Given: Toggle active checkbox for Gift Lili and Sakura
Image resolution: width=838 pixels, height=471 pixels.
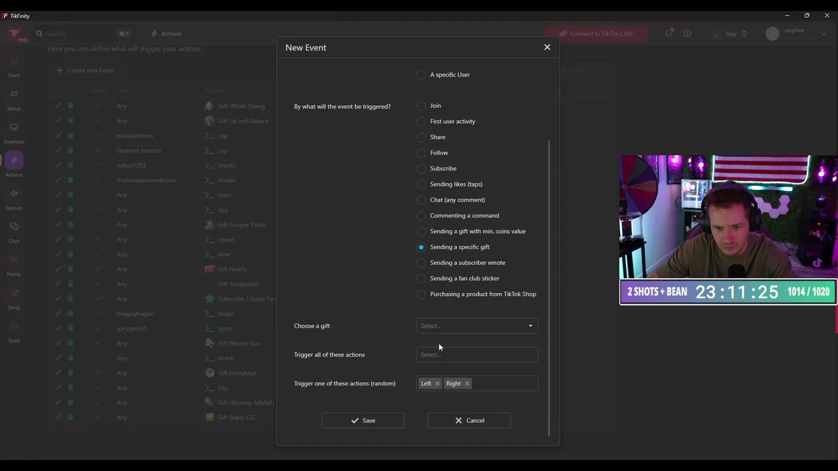Looking at the screenshot, I should click(x=98, y=121).
